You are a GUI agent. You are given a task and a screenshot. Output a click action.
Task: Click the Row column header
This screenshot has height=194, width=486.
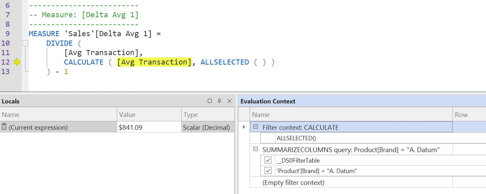[469, 115]
